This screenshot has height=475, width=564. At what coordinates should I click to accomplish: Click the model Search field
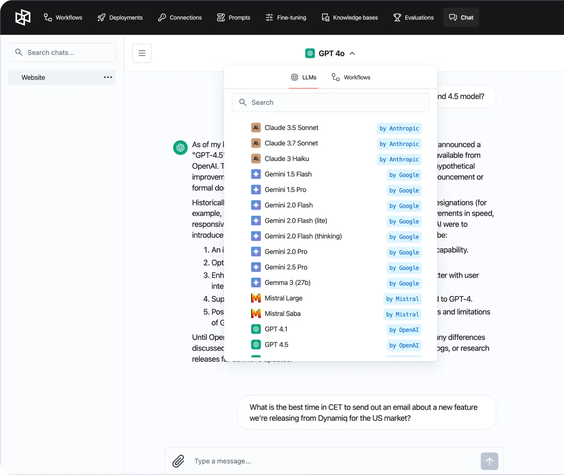click(x=331, y=103)
